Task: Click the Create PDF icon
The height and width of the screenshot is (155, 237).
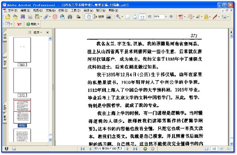Action: [x=181, y=17]
